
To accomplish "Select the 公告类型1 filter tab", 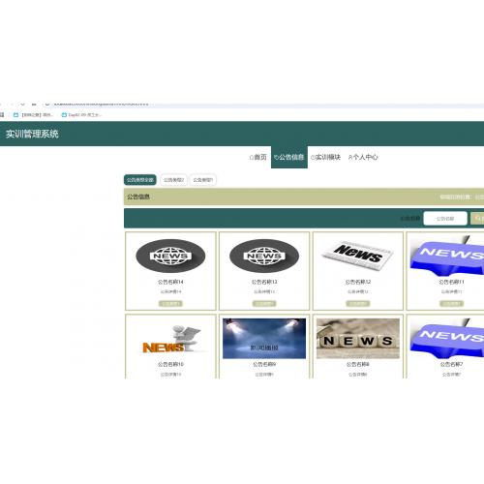I will click(x=203, y=180).
